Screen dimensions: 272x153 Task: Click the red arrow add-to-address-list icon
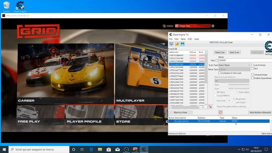click(x=210, y=107)
